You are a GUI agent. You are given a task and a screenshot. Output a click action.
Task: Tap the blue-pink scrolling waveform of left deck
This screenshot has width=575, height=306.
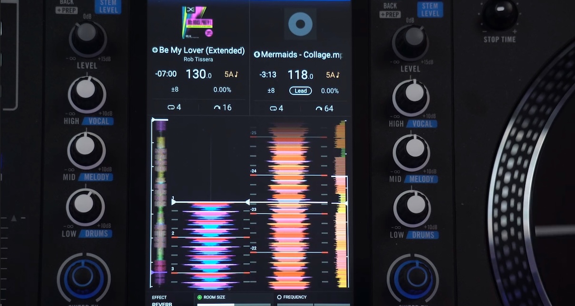pyautogui.click(x=210, y=245)
